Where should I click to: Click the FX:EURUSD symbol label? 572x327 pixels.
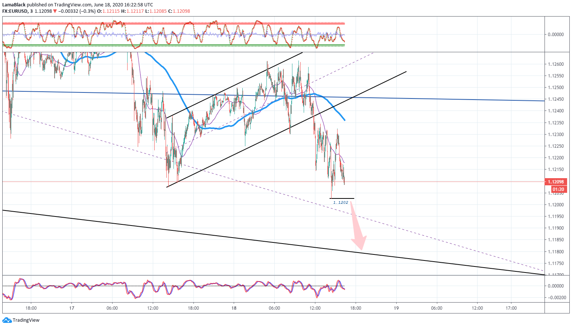click(15, 11)
